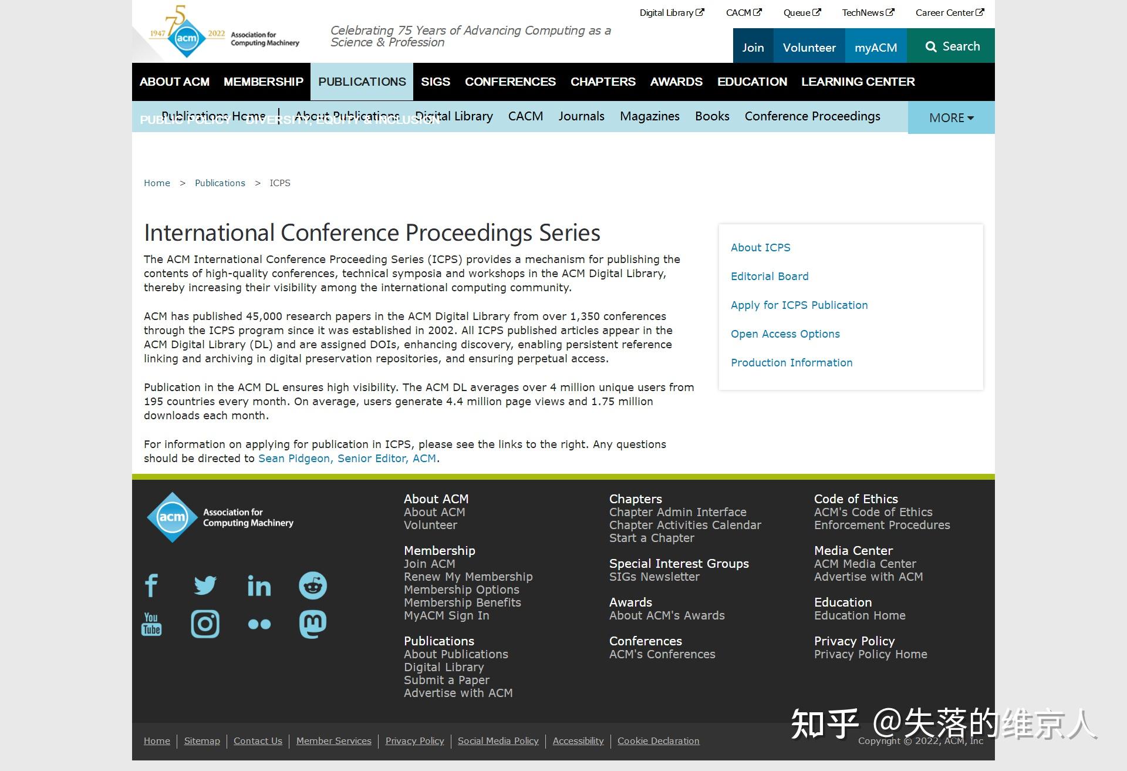Expand the MORE dropdown in submenu
Viewport: 1127px width, 771px height.
[x=951, y=117]
